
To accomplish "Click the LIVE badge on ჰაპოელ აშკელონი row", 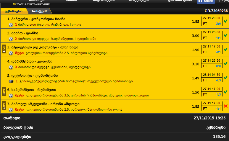I will pos(4,106).
